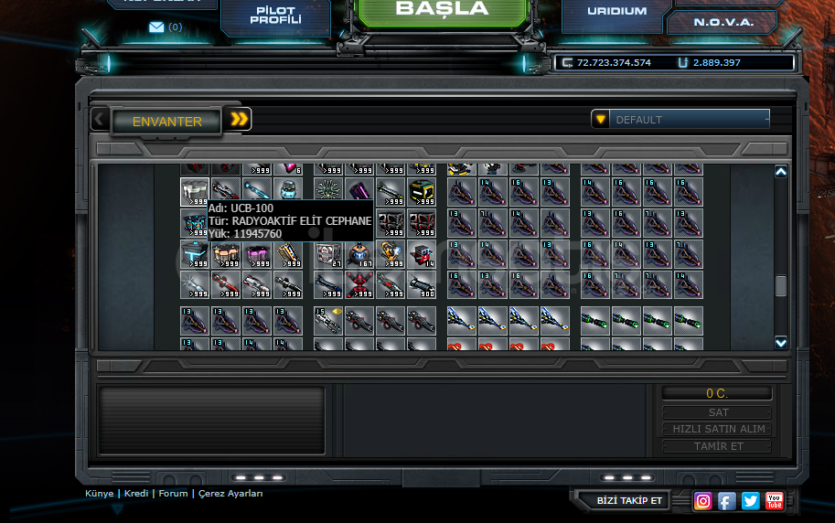The width and height of the screenshot is (835, 523).
Task: Select the spiky mine item
Action: pos(327,192)
